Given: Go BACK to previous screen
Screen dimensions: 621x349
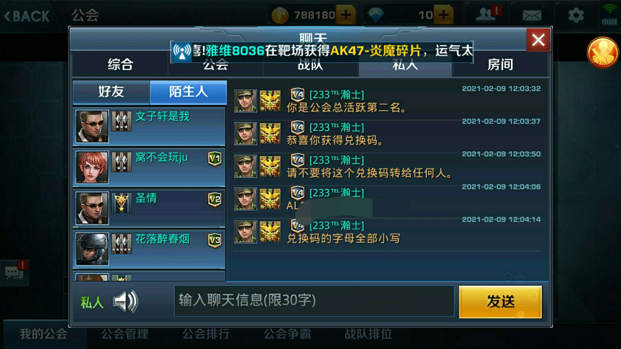Looking at the screenshot, I should (27, 16).
